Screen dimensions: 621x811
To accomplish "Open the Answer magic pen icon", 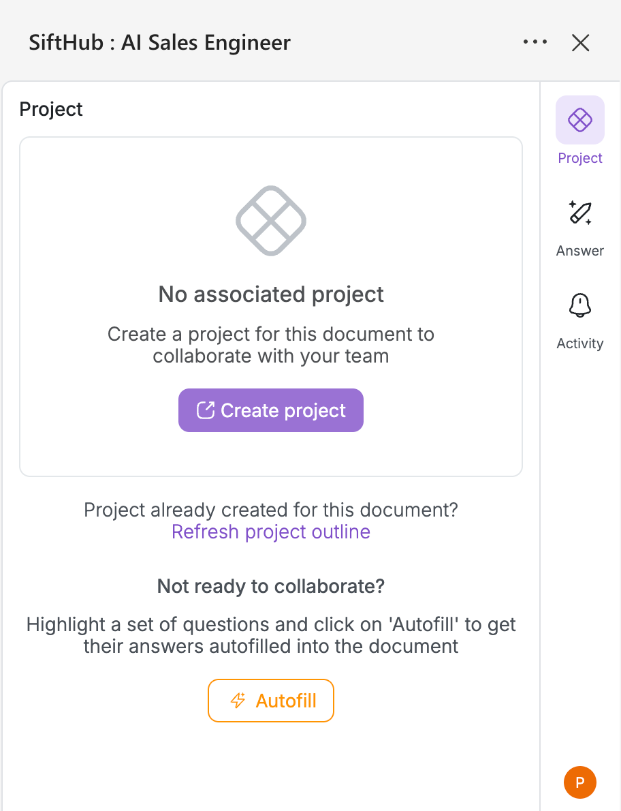I will [580, 213].
